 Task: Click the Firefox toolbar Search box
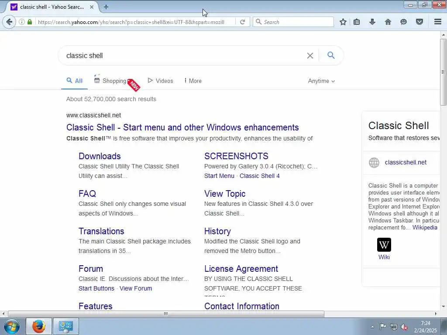(293, 22)
